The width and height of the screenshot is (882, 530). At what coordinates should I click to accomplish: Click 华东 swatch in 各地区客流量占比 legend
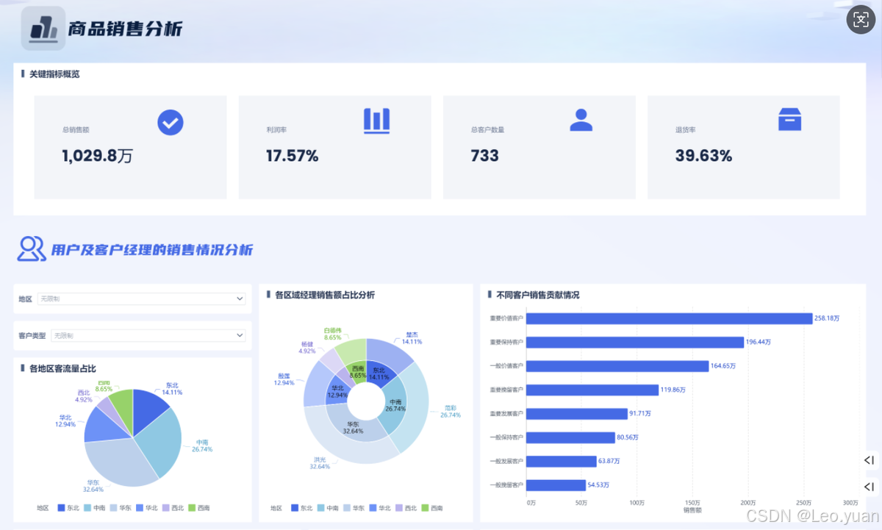(114, 508)
